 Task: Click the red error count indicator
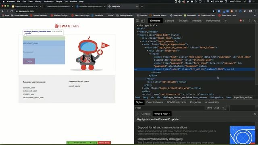[242, 21]
